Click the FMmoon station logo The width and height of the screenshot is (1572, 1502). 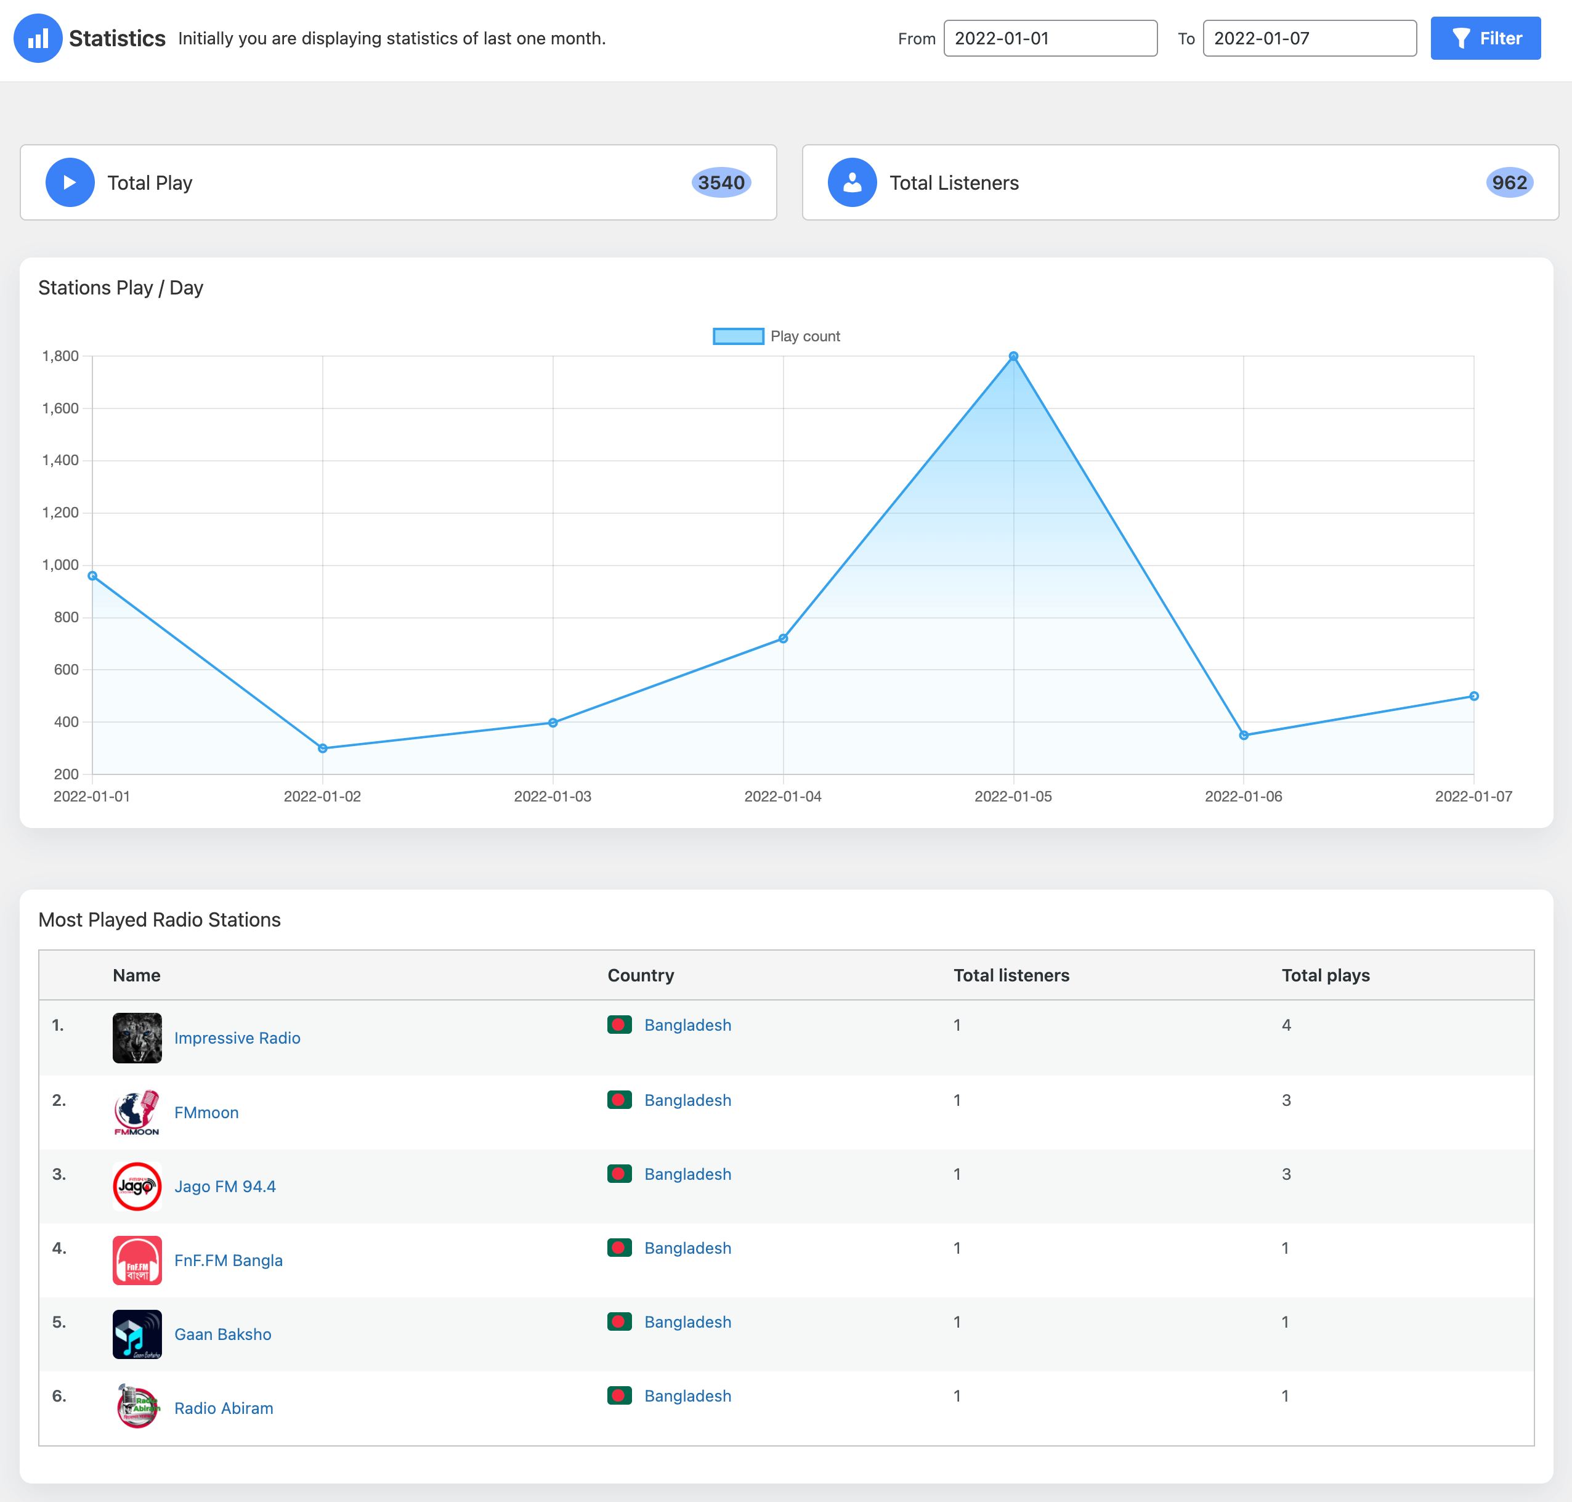[137, 1112]
